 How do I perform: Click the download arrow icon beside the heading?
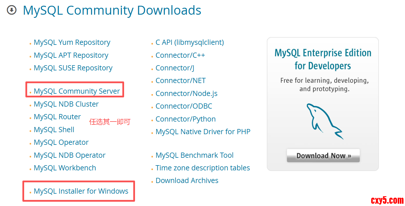click(x=11, y=10)
